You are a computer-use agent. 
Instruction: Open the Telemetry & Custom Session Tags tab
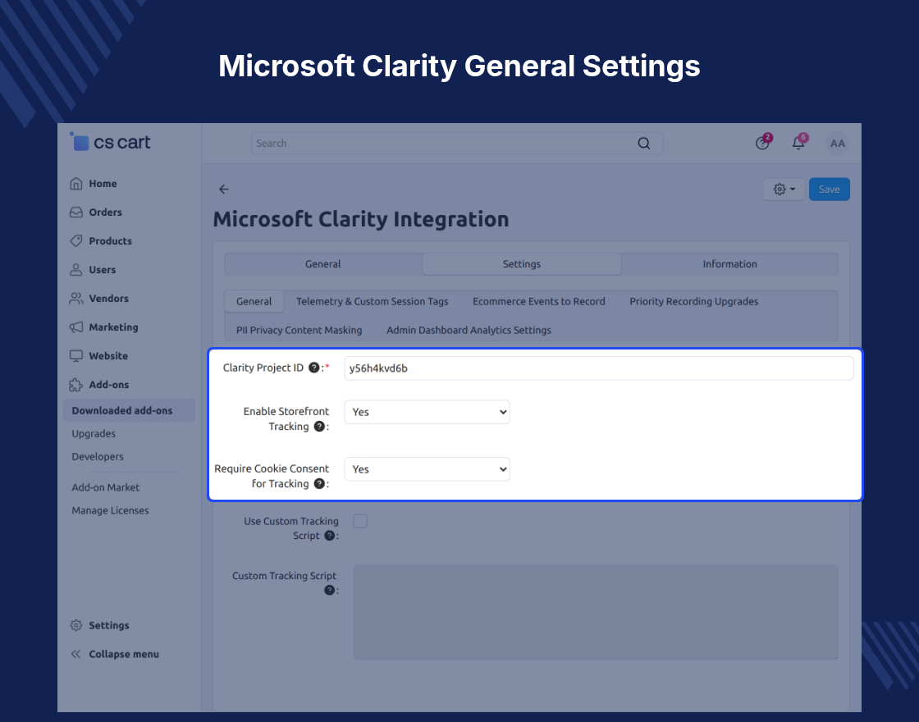pos(373,301)
